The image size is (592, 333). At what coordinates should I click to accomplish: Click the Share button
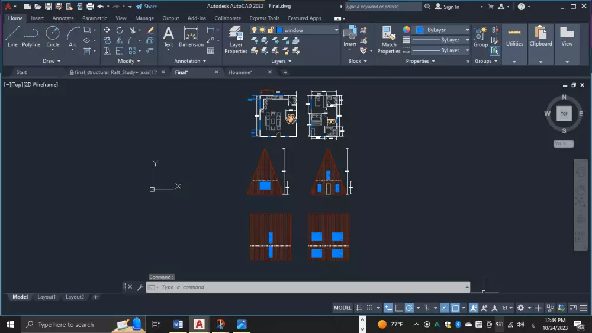coord(146,7)
